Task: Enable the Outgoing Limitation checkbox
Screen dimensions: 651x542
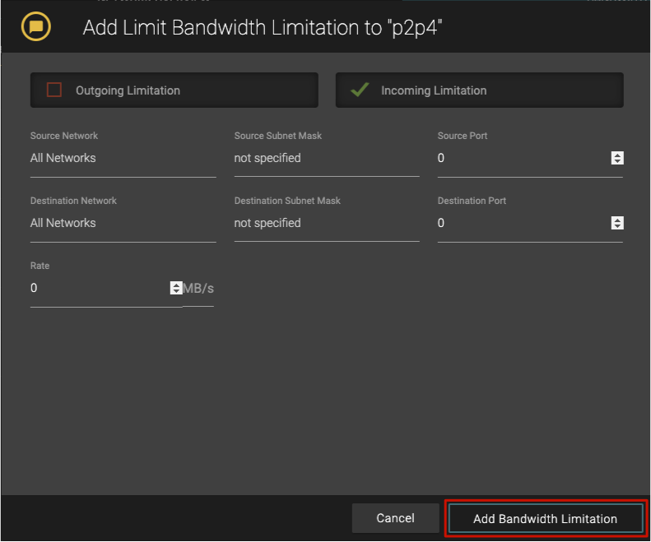Action: (54, 90)
